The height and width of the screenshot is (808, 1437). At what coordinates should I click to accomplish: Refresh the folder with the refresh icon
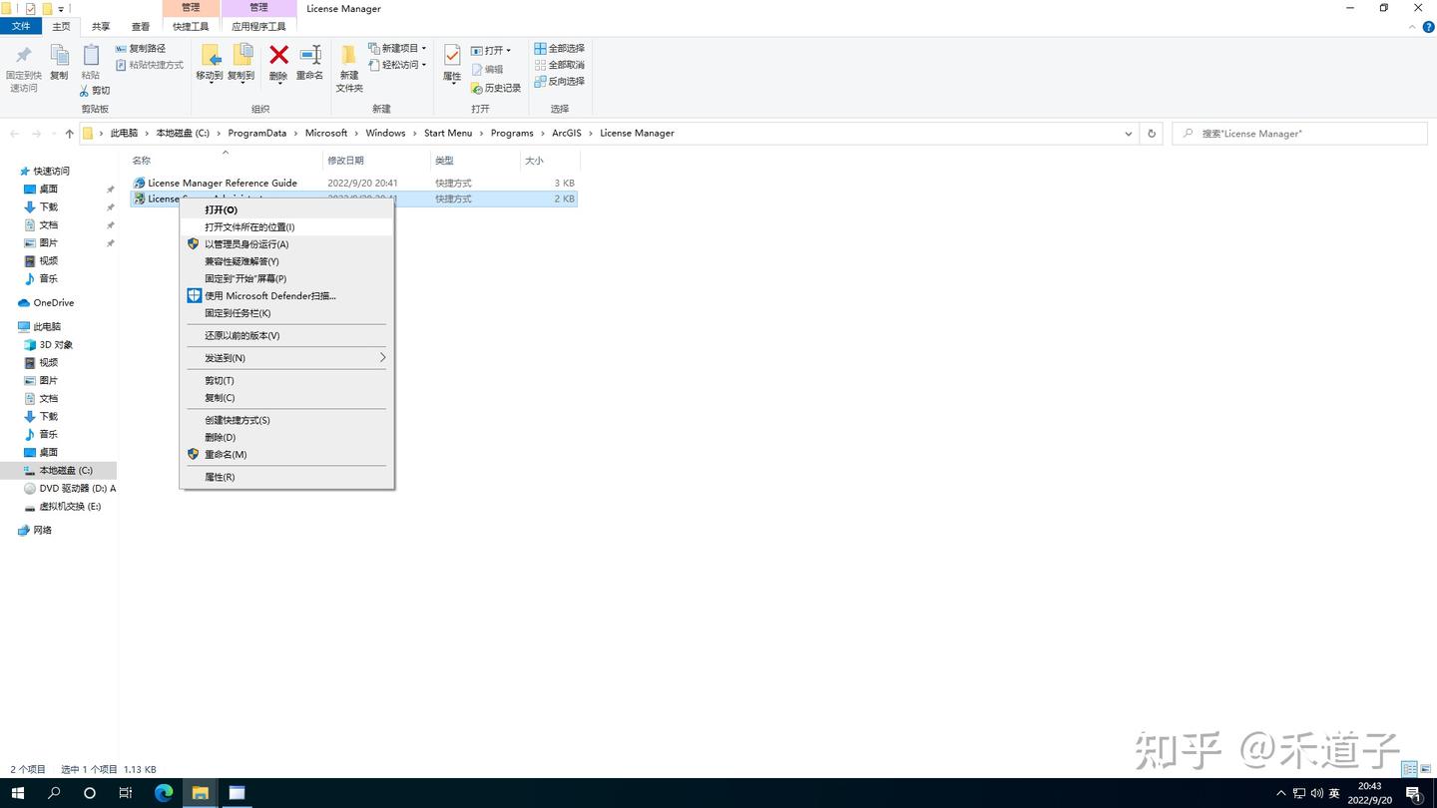point(1153,133)
